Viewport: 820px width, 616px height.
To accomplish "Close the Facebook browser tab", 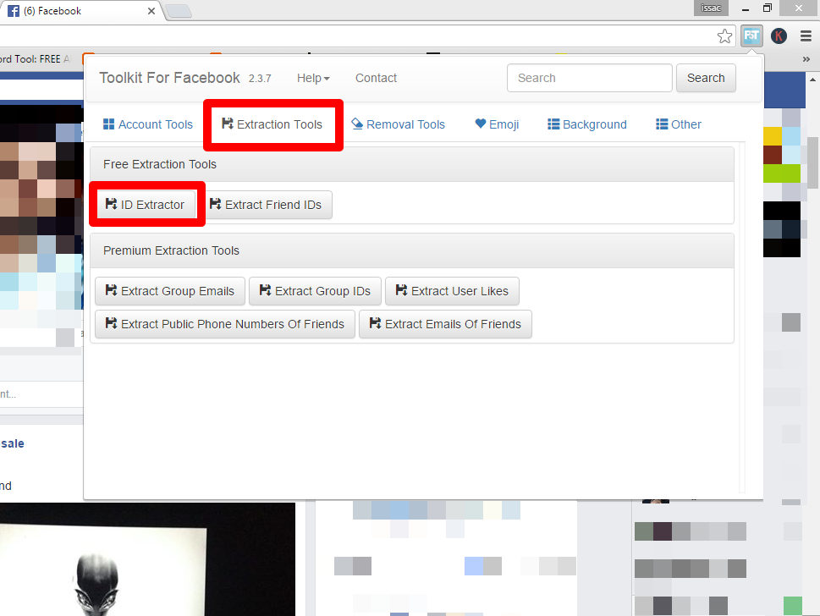I will [151, 11].
